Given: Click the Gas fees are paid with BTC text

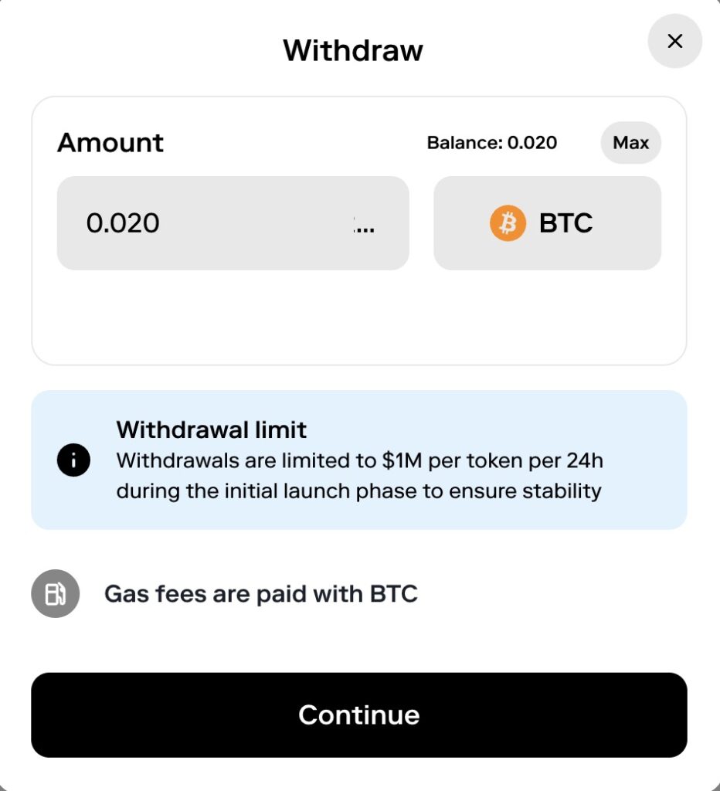Looking at the screenshot, I should pos(261,594).
